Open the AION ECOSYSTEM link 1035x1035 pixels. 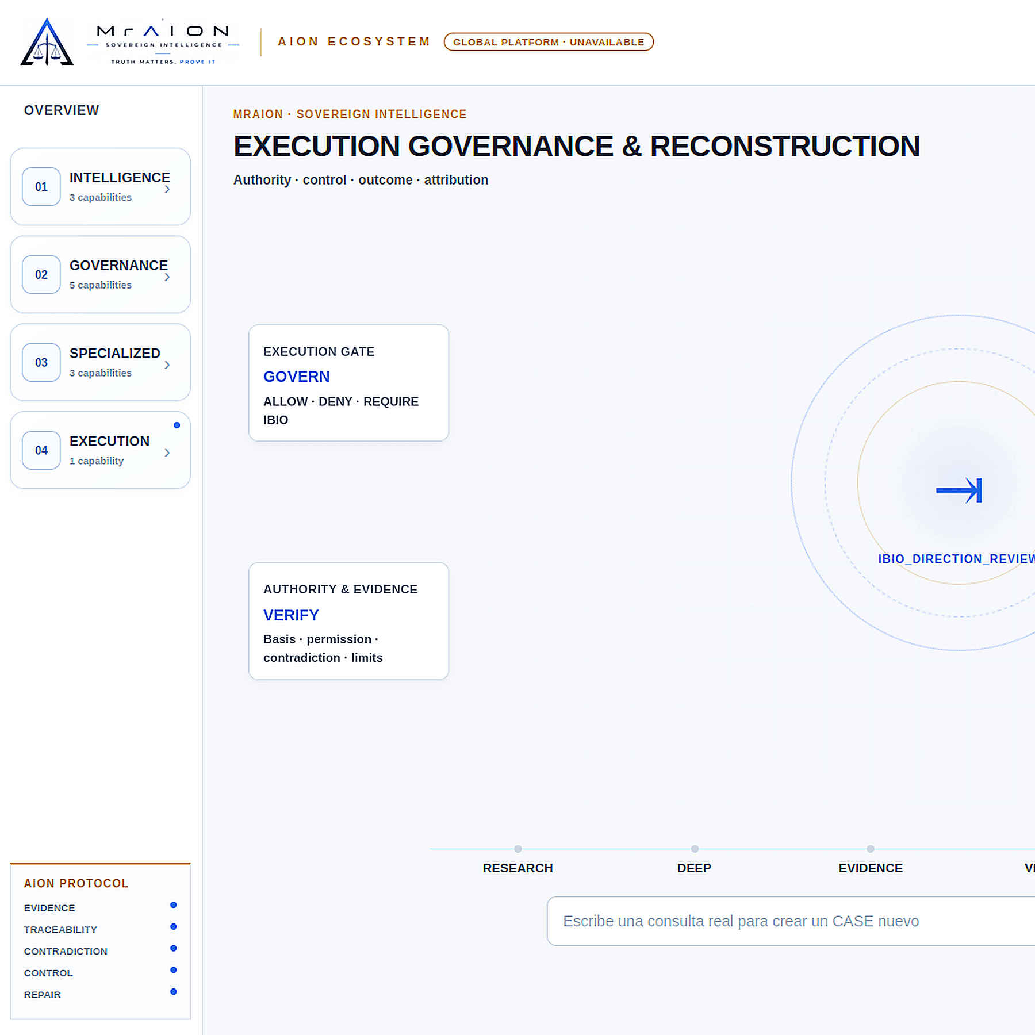pos(354,41)
